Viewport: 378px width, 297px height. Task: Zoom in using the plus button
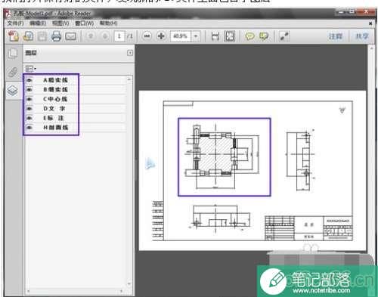(161, 36)
